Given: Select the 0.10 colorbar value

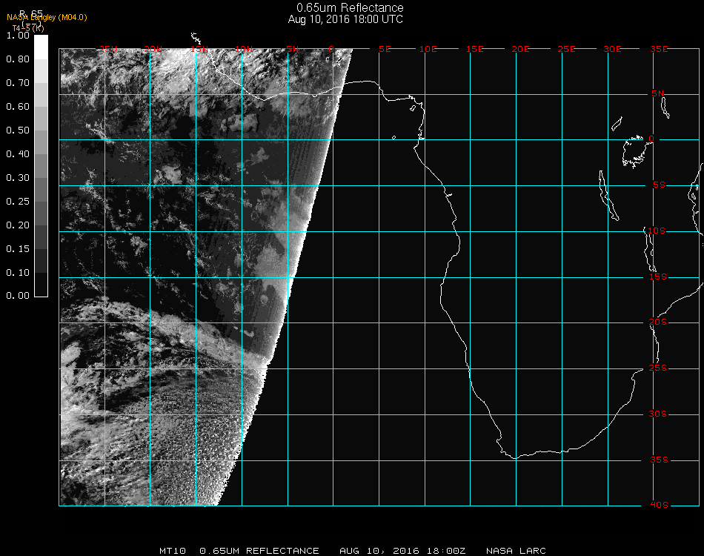Looking at the screenshot, I should pyautogui.click(x=18, y=273).
